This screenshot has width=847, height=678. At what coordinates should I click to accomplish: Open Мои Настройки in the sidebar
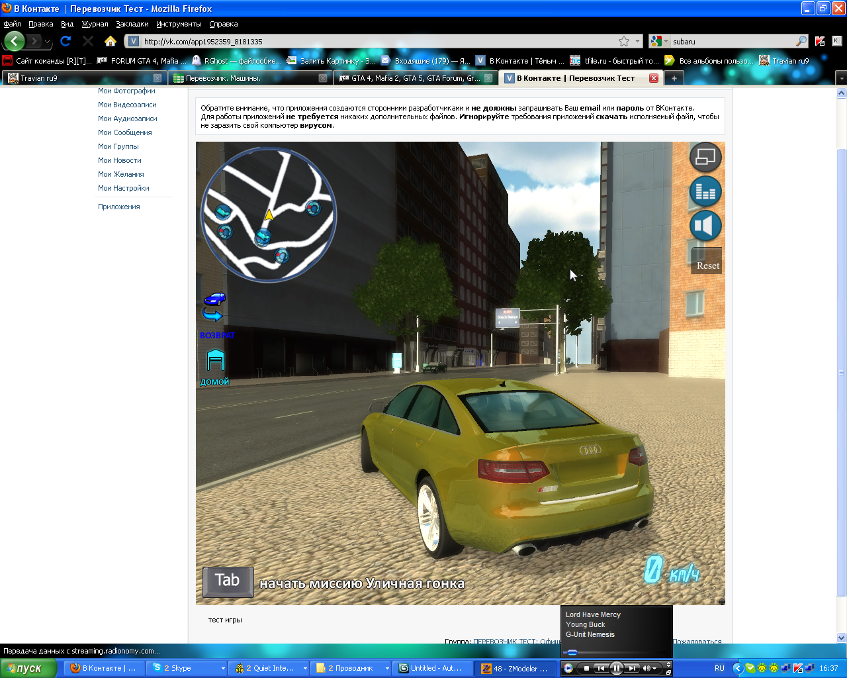(124, 188)
